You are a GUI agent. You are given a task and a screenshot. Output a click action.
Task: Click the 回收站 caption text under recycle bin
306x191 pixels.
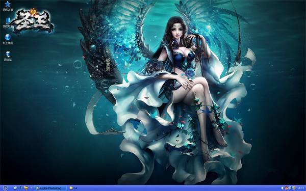click(8, 60)
